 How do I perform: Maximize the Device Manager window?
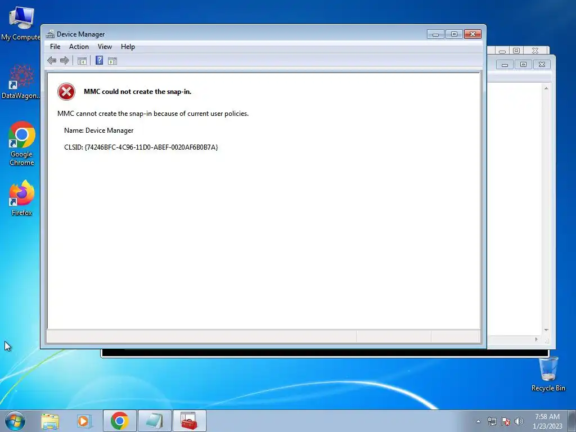(x=454, y=34)
